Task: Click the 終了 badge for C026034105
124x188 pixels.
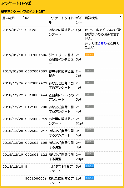Action: 89,142
